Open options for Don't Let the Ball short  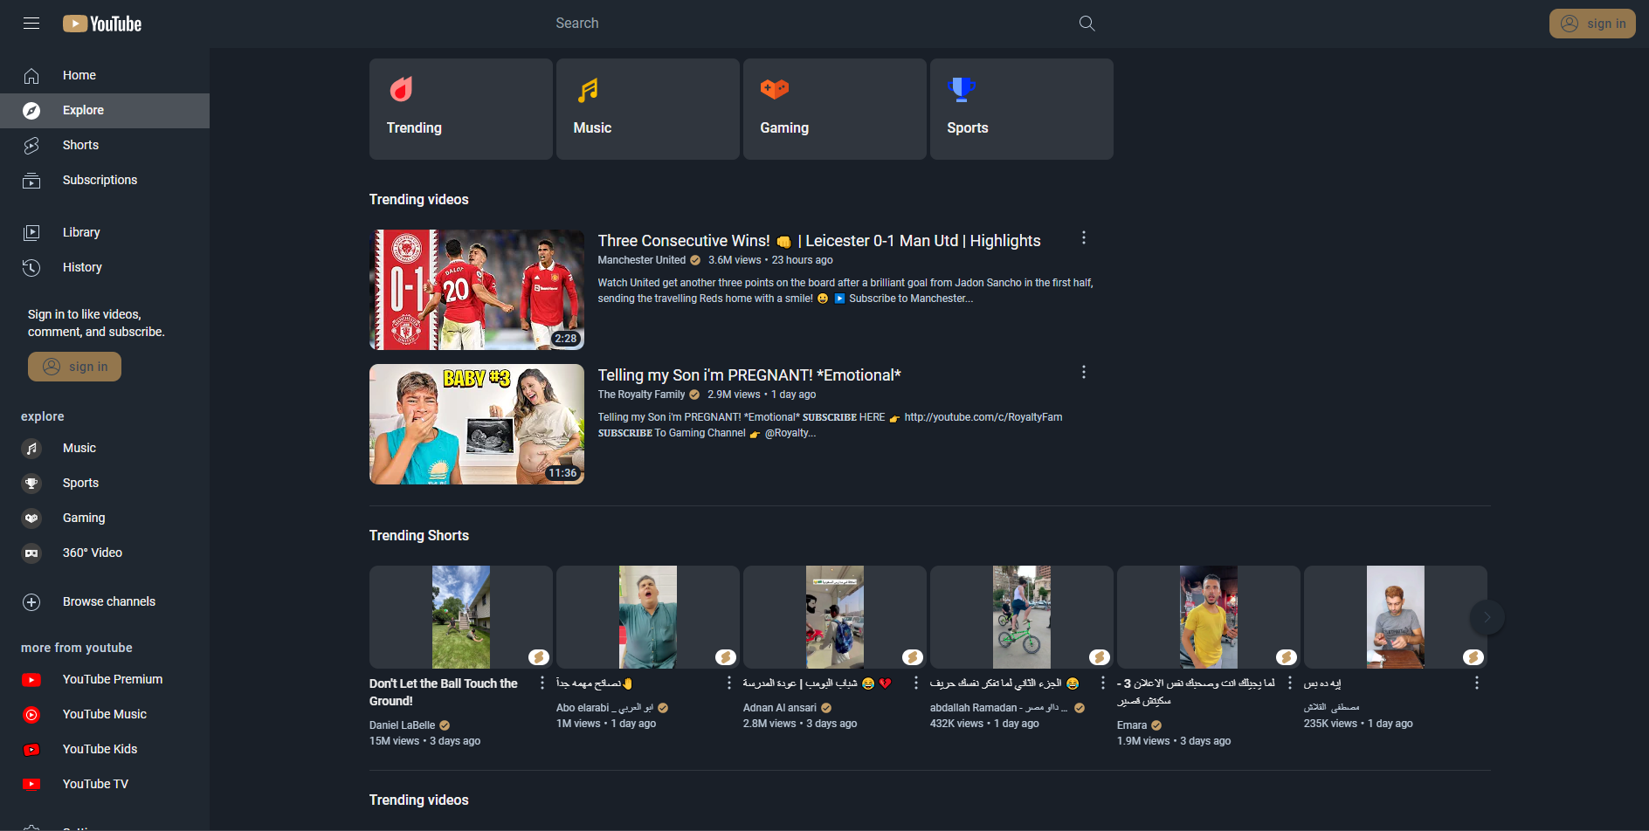(542, 683)
